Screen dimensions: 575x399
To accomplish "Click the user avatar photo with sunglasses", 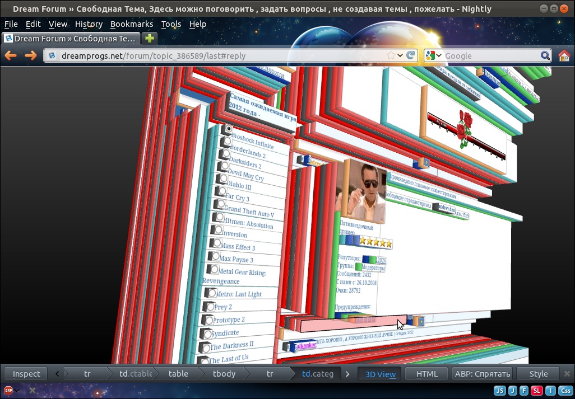I will (x=364, y=193).
